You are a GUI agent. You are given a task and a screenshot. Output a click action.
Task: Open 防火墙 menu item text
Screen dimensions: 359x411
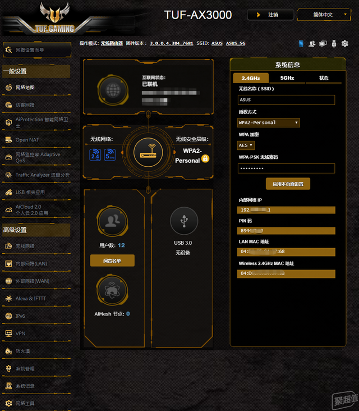pos(22,351)
